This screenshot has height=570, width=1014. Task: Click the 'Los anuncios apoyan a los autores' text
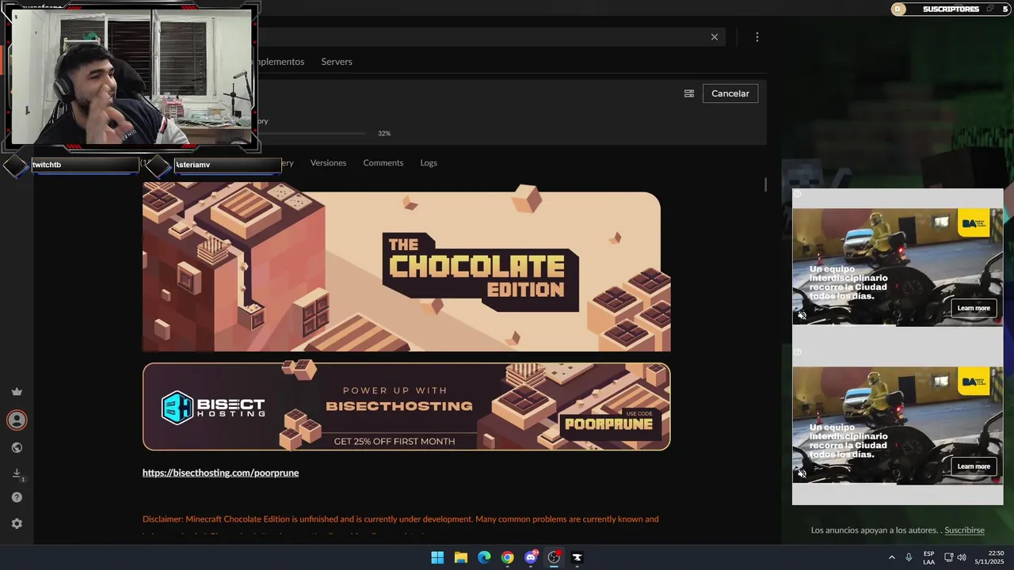(x=875, y=530)
